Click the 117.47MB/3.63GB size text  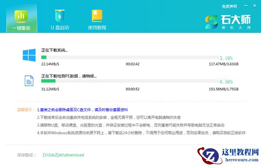pyautogui.click(x=224, y=64)
